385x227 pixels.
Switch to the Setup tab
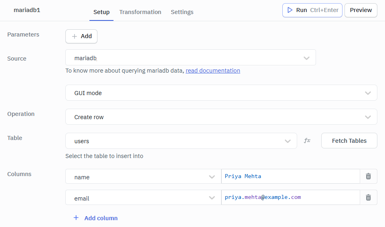click(101, 12)
